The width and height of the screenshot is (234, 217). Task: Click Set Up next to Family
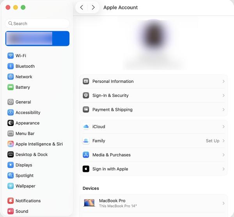(x=213, y=141)
